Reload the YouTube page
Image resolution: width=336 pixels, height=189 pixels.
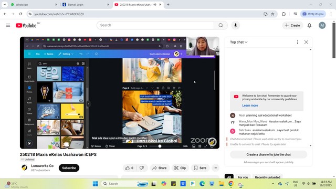20,14
